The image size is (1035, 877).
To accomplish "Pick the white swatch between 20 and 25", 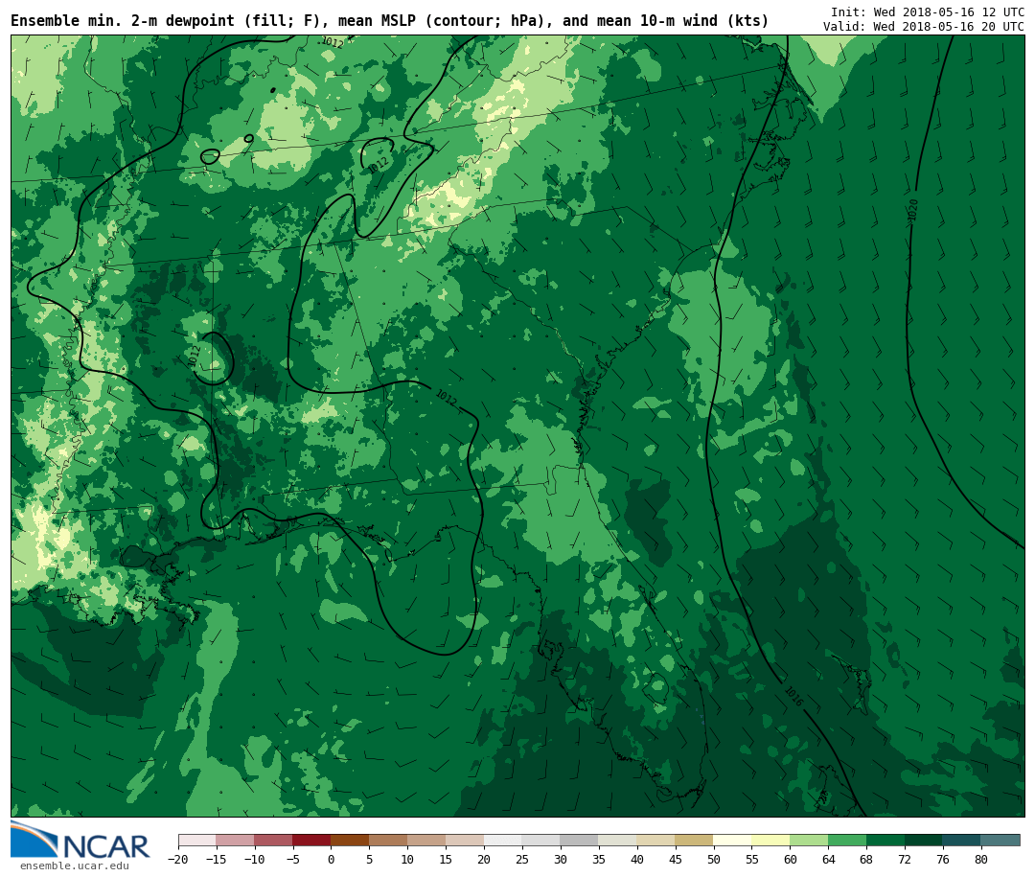I will [504, 840].
